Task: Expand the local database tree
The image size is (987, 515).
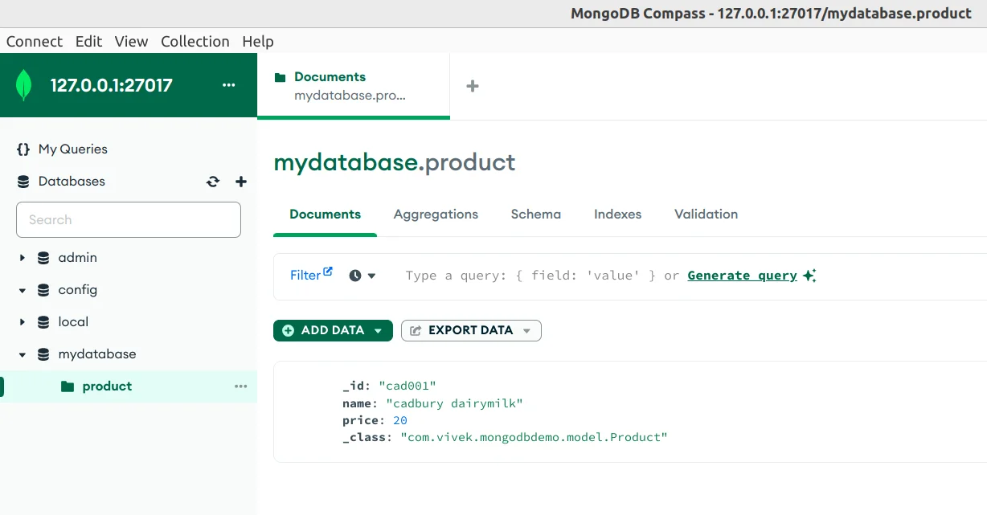Action: pyautogui.click(x=23, y=322)
